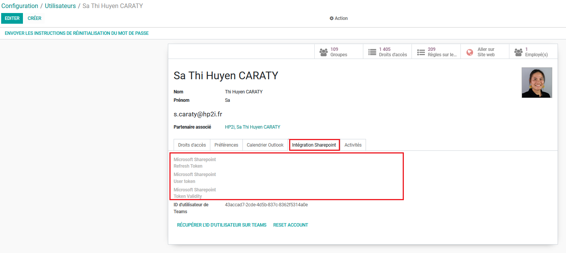
Task: Open 1 405 Droits d'accès stat button
Action: click(387, 52)
